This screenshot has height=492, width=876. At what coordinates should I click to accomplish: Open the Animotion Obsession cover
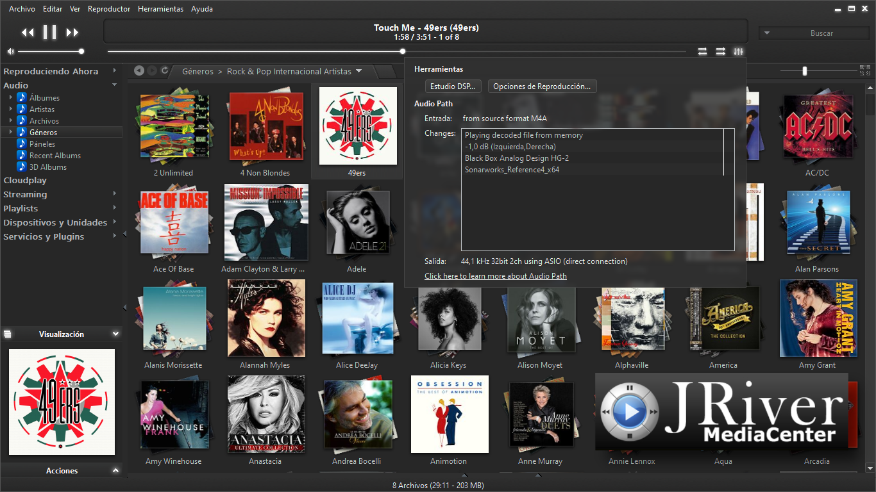pos(450,414)
